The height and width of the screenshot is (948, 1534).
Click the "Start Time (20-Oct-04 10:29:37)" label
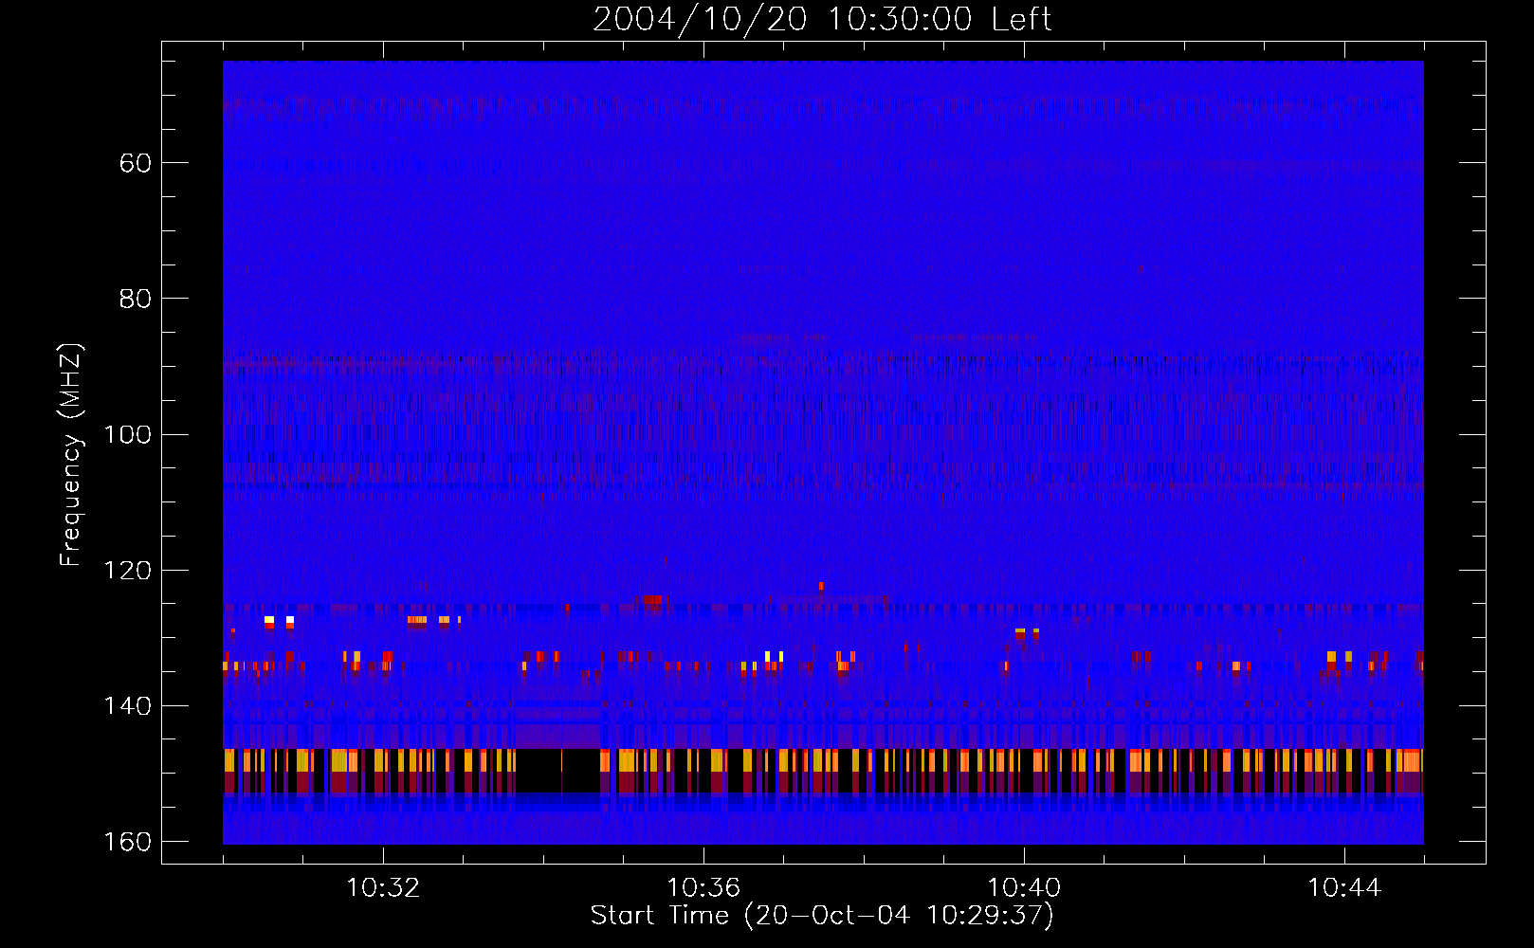coord(822,916)
